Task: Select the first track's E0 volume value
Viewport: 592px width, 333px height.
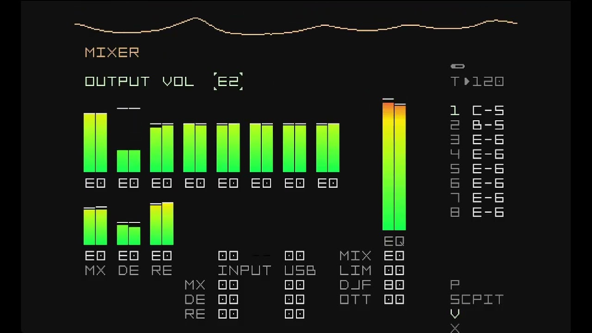Action: point(95,183)
